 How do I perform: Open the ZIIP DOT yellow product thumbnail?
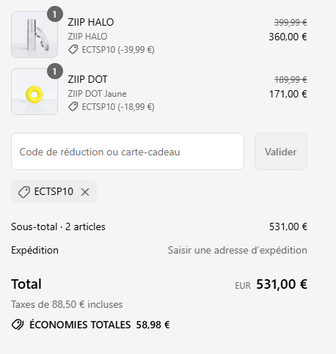coord(34,92)
